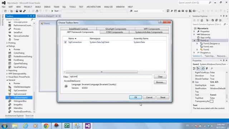Switch to the WPF Components tab
Viewport: 229px width, 129px height.
[x=152, y=29]
